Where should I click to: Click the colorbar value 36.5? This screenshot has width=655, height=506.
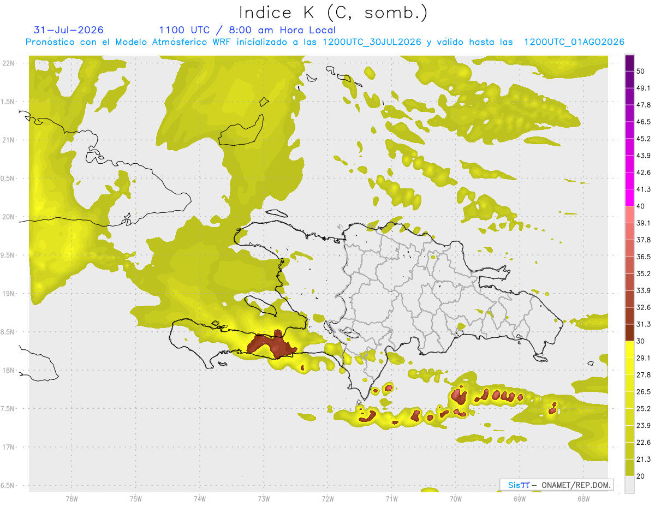pos(644,257)
